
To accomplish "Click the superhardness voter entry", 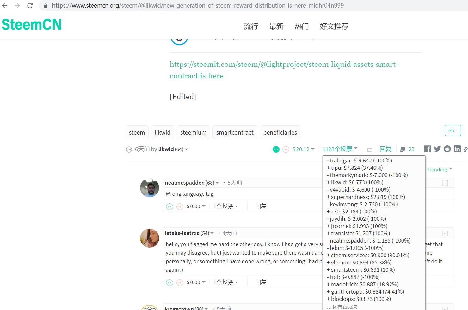I will [x=366, y=197].
